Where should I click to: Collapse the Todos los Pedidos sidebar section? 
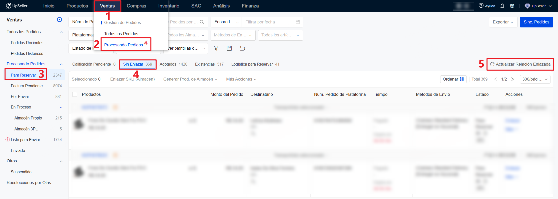point(61,32)
